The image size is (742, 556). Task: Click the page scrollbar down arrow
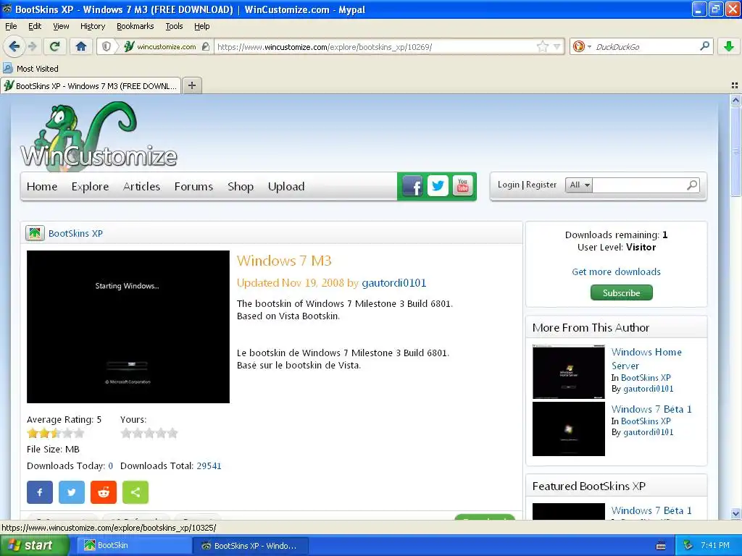[735, 514]
